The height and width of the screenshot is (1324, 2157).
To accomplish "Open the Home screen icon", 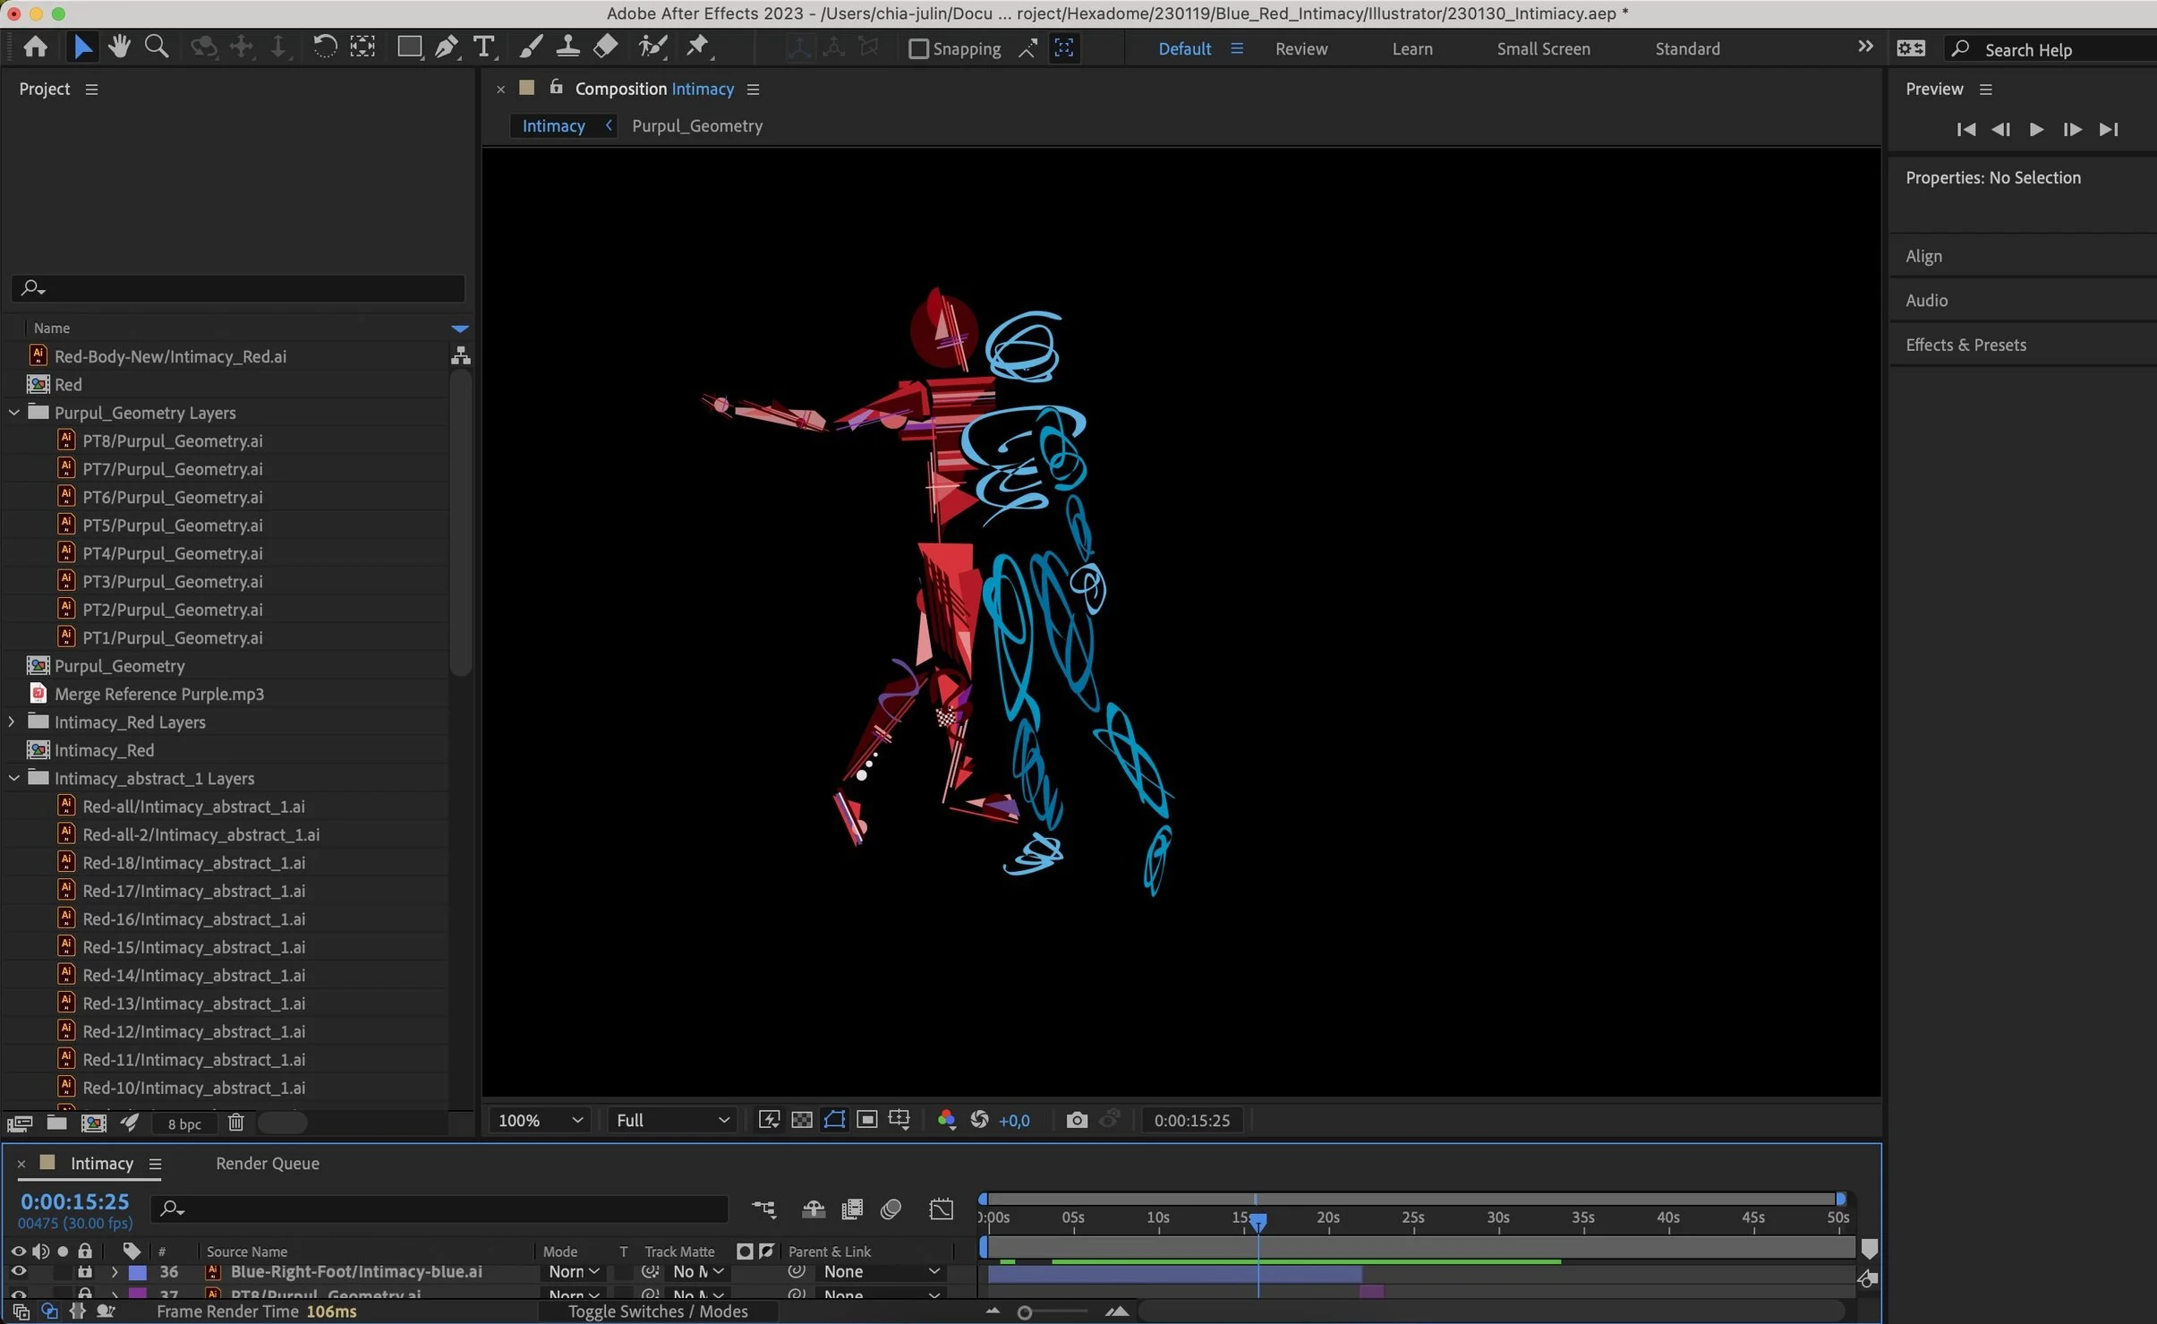I will click(36, 47).
